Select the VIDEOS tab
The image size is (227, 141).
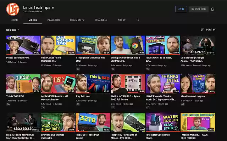33,20
